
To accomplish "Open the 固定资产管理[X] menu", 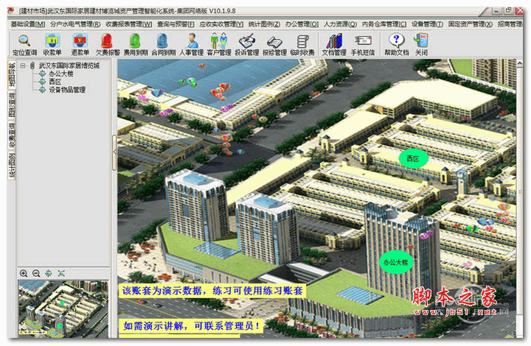I will 471,24.
